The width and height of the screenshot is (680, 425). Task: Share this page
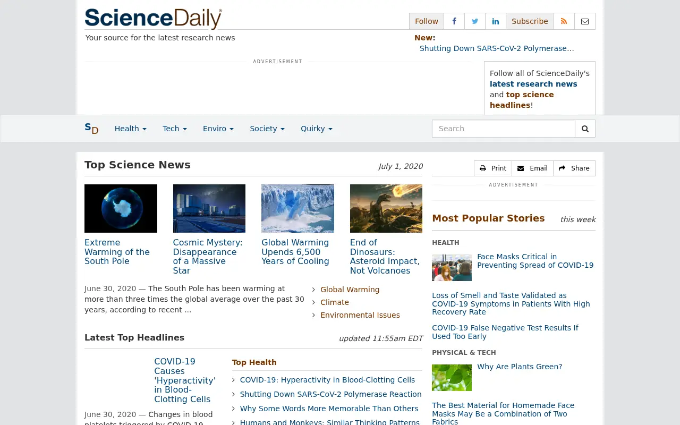point(574,168)
